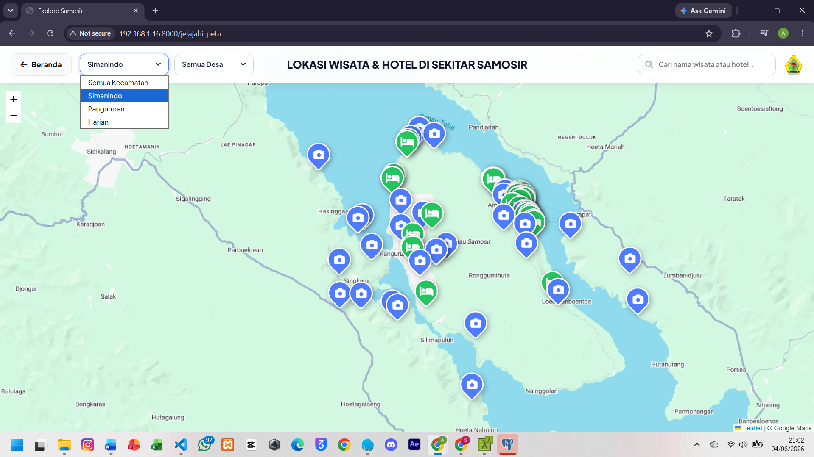Click hotel marker northwest Samosir above Pangururan

coord(392,179)
